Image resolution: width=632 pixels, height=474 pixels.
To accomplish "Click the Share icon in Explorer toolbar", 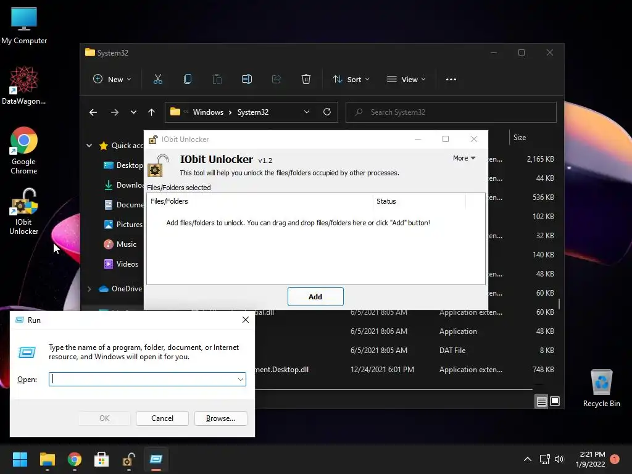I will 276,80.
